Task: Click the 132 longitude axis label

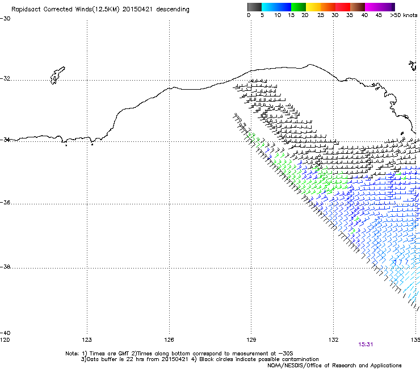Action: point(334,340)
